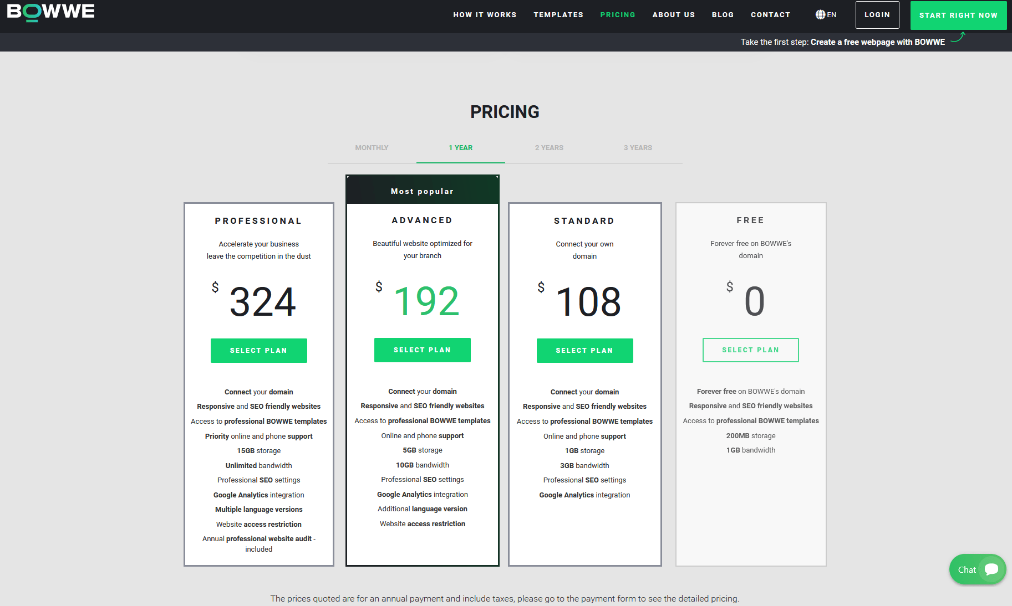Click the 0 price on Free plan
This screenshot has height=606, width=1012.
point(754,302)
